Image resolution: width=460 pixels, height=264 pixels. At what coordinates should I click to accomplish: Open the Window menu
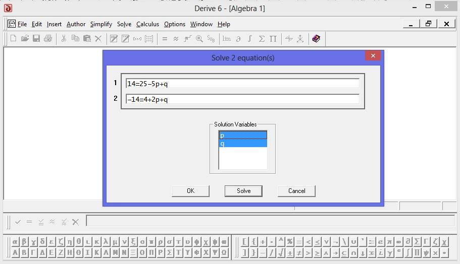[x=201, y=24]
